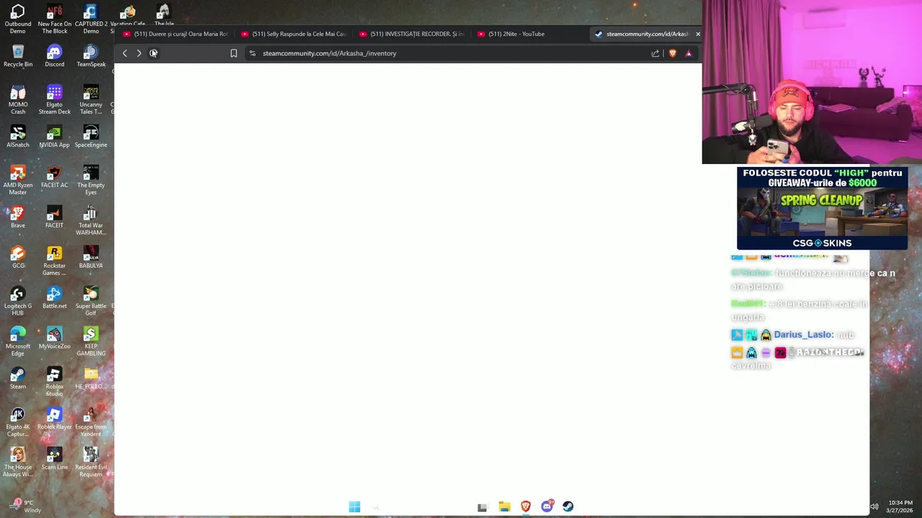Open site settings icon in address bar
Viewport: 922px width, 518px height.
click(x=252, y=53)
